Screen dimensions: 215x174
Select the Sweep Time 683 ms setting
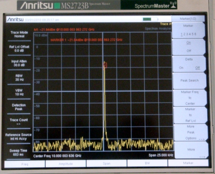coord(19,152)
